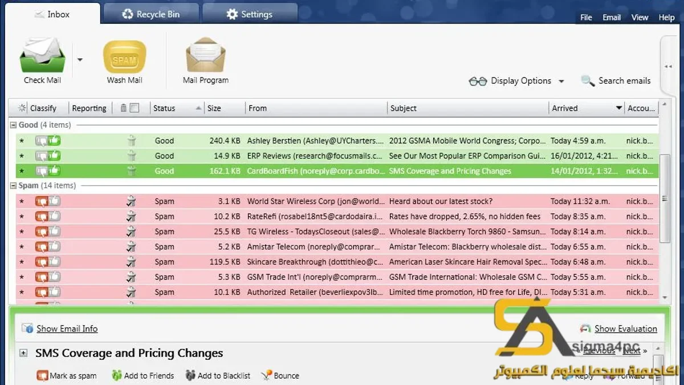Select '2012 GSMA Mobile World Congress' subject
This screenshot has width=684, height=385.
[467, 140]
